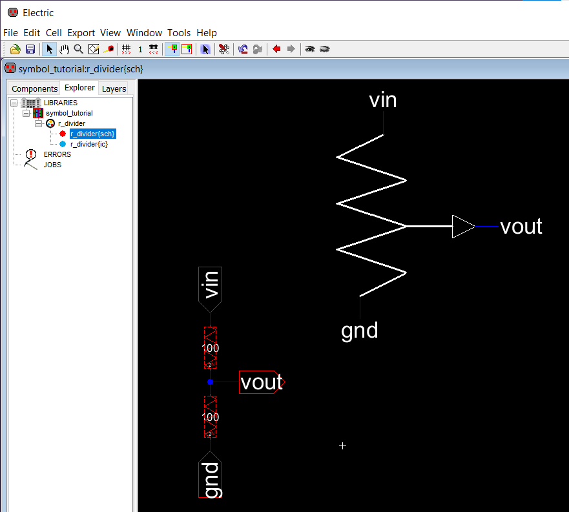
Task: Increase grid alignment with right-arrows grid icon
Action: coord(127,49)
